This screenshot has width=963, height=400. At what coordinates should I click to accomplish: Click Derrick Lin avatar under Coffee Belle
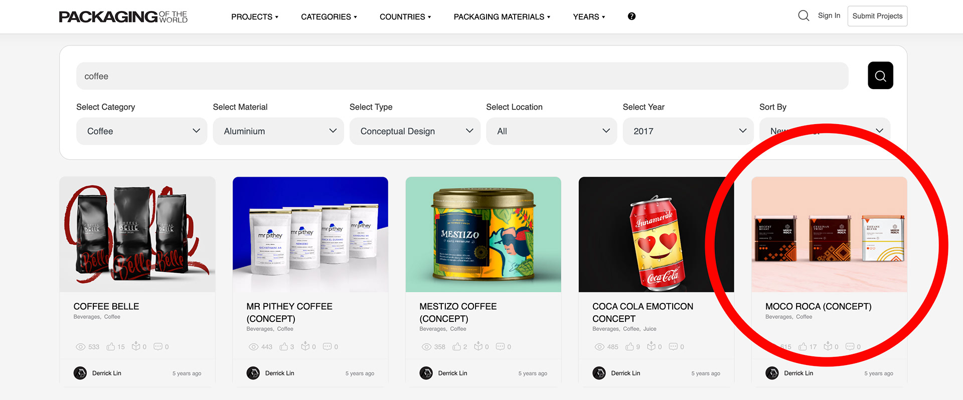80,373
